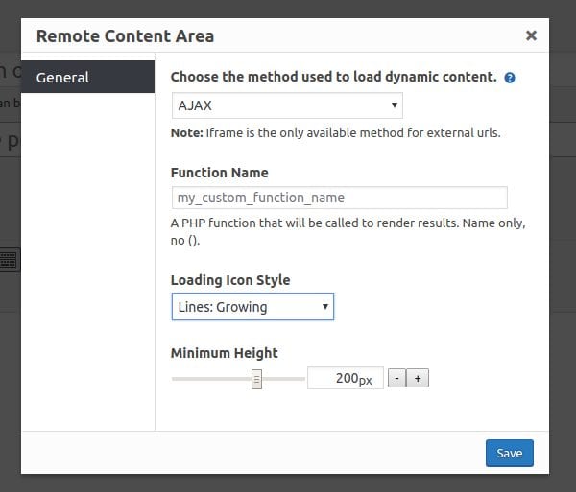Increase Minimum Height with plus button
Screen dimensions: 576x492
tap(418, 378)
